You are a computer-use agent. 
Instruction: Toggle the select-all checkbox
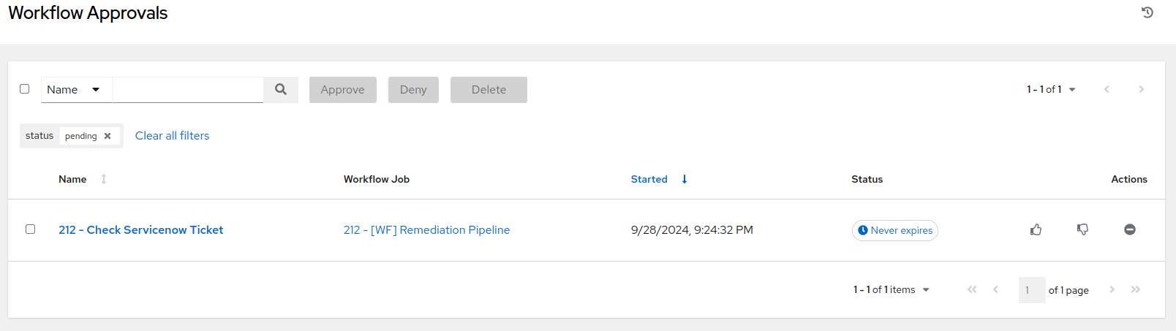(25, 89)
